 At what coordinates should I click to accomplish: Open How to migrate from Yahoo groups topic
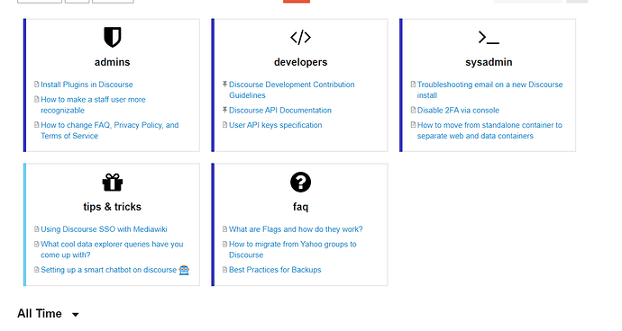[292, 249]
